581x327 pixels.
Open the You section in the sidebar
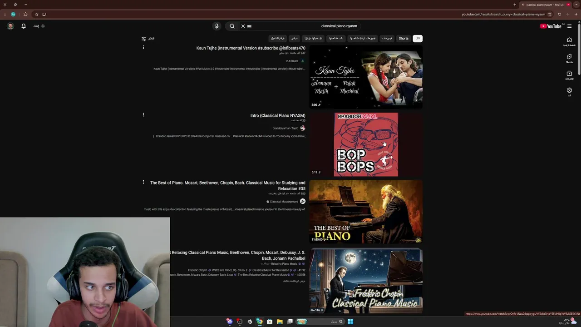pos(569,92)
